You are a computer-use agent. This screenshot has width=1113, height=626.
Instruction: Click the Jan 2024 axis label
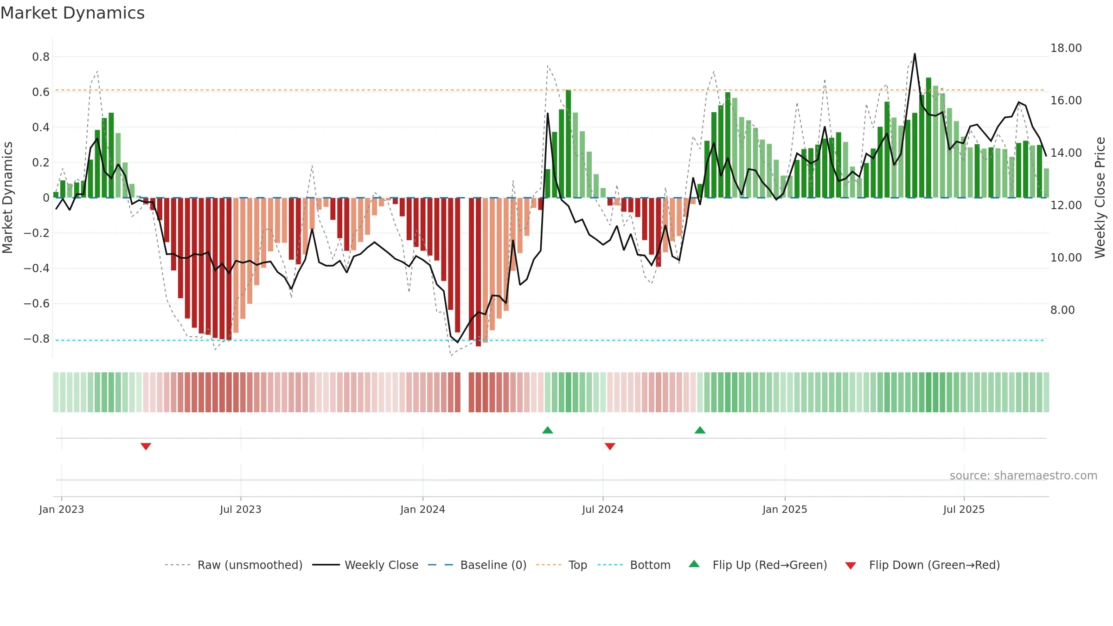[423, 509]
